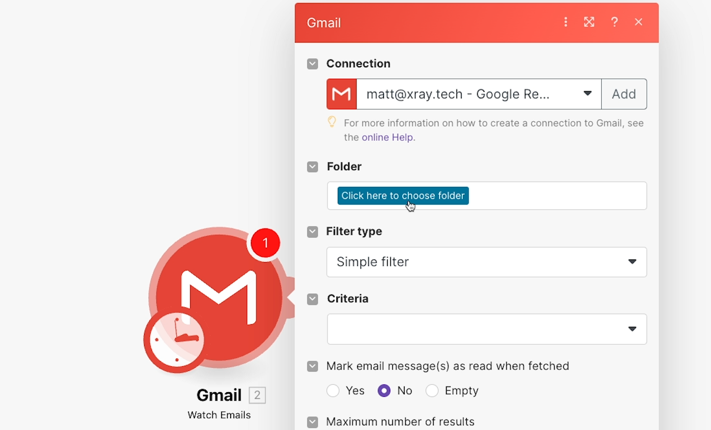Click the Gmail panel title text
This screenshot has height=430, width=711.
pos(324,23)
